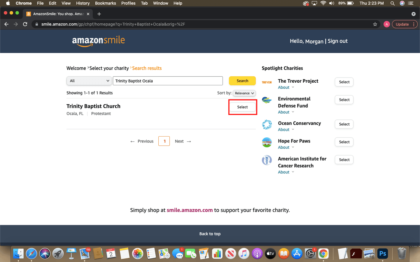Screen dimensions: 420x262
Task: Open the AirPlay display menu icon
Action: point(314,3)
